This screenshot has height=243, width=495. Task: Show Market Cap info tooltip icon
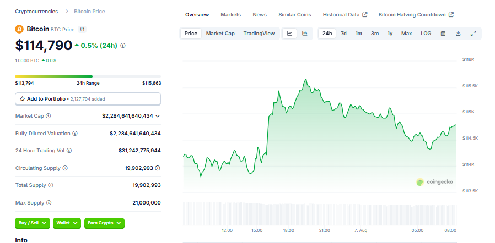(x=48, y=116)
